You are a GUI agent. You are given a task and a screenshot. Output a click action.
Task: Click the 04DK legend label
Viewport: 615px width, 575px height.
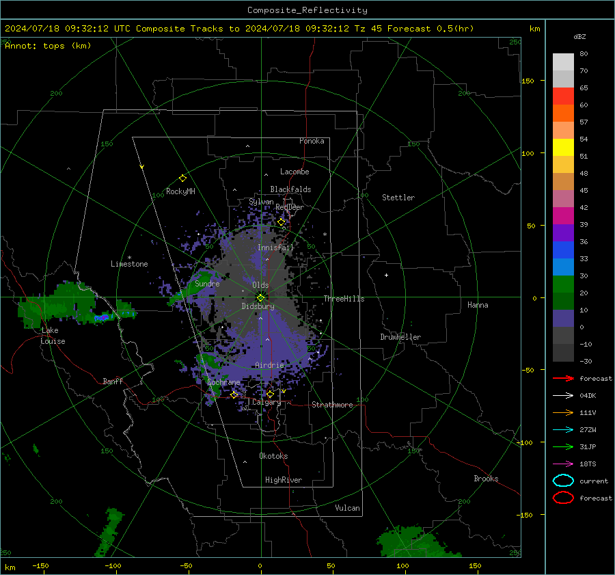tap(588, 395)
